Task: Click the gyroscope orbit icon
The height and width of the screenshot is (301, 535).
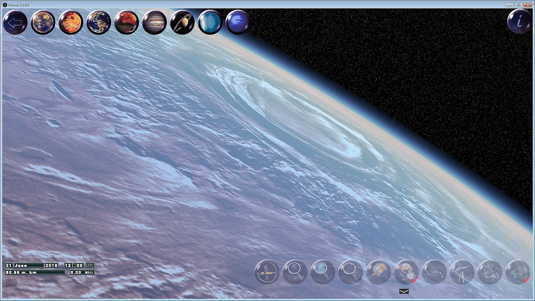Action: pyautogui.click(x=267, y=272)
